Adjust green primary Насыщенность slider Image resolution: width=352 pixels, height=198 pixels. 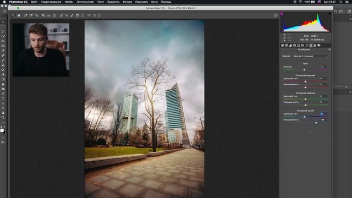click(x=305, y=105)
